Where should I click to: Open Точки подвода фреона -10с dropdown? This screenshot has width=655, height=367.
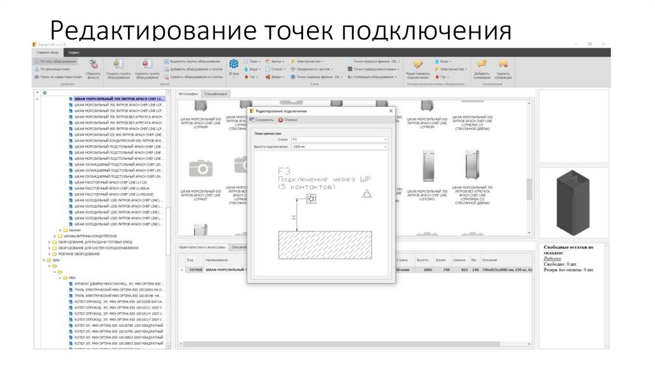tap(317, 77)
